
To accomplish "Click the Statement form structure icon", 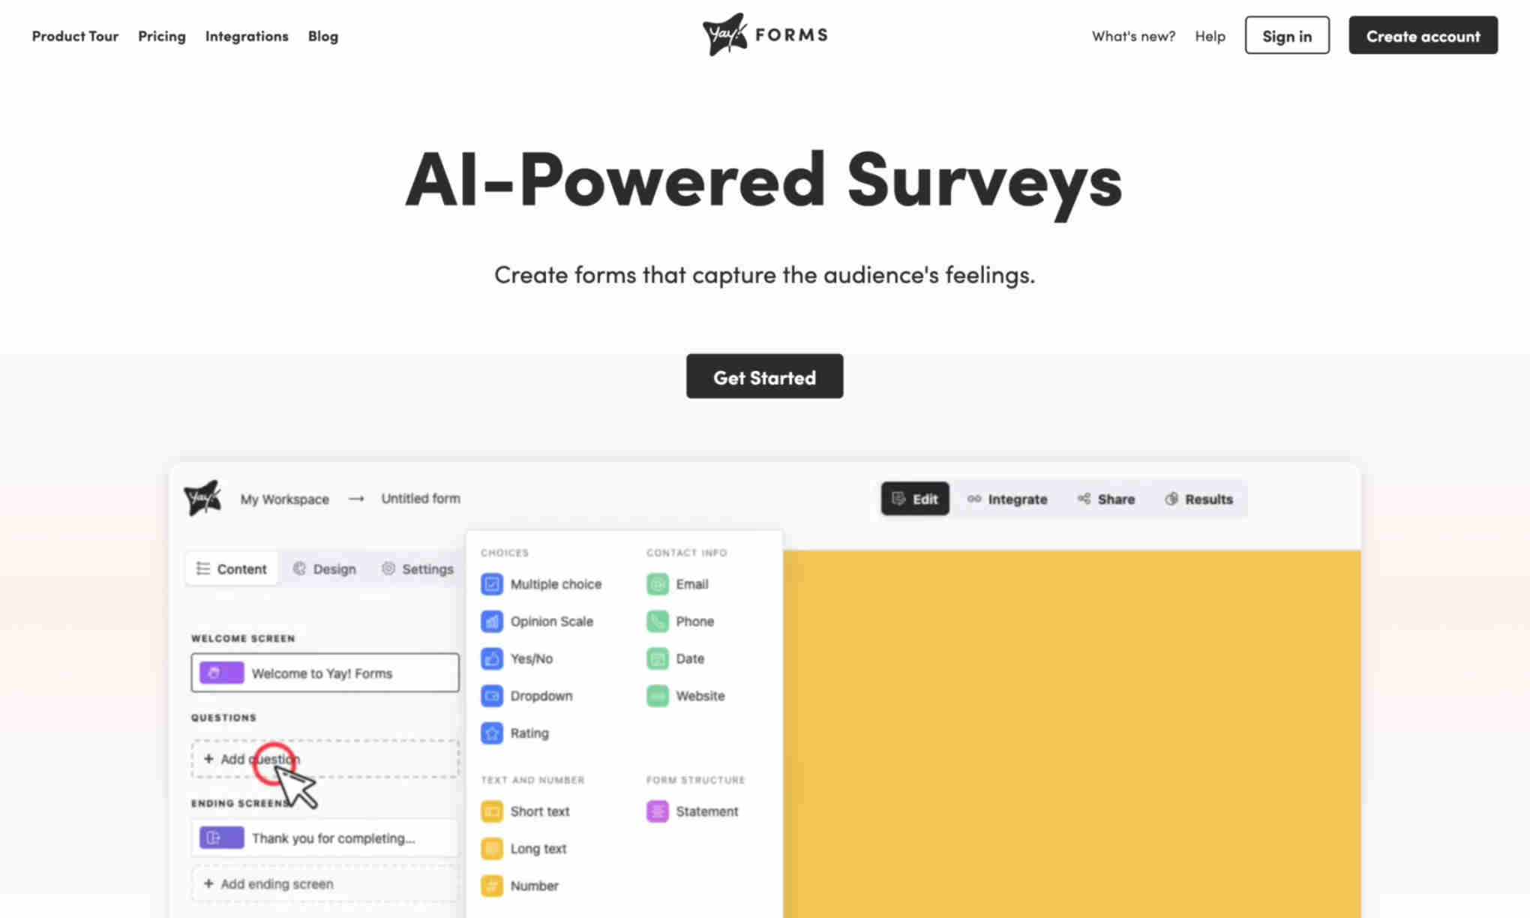I will coord(657,811).
